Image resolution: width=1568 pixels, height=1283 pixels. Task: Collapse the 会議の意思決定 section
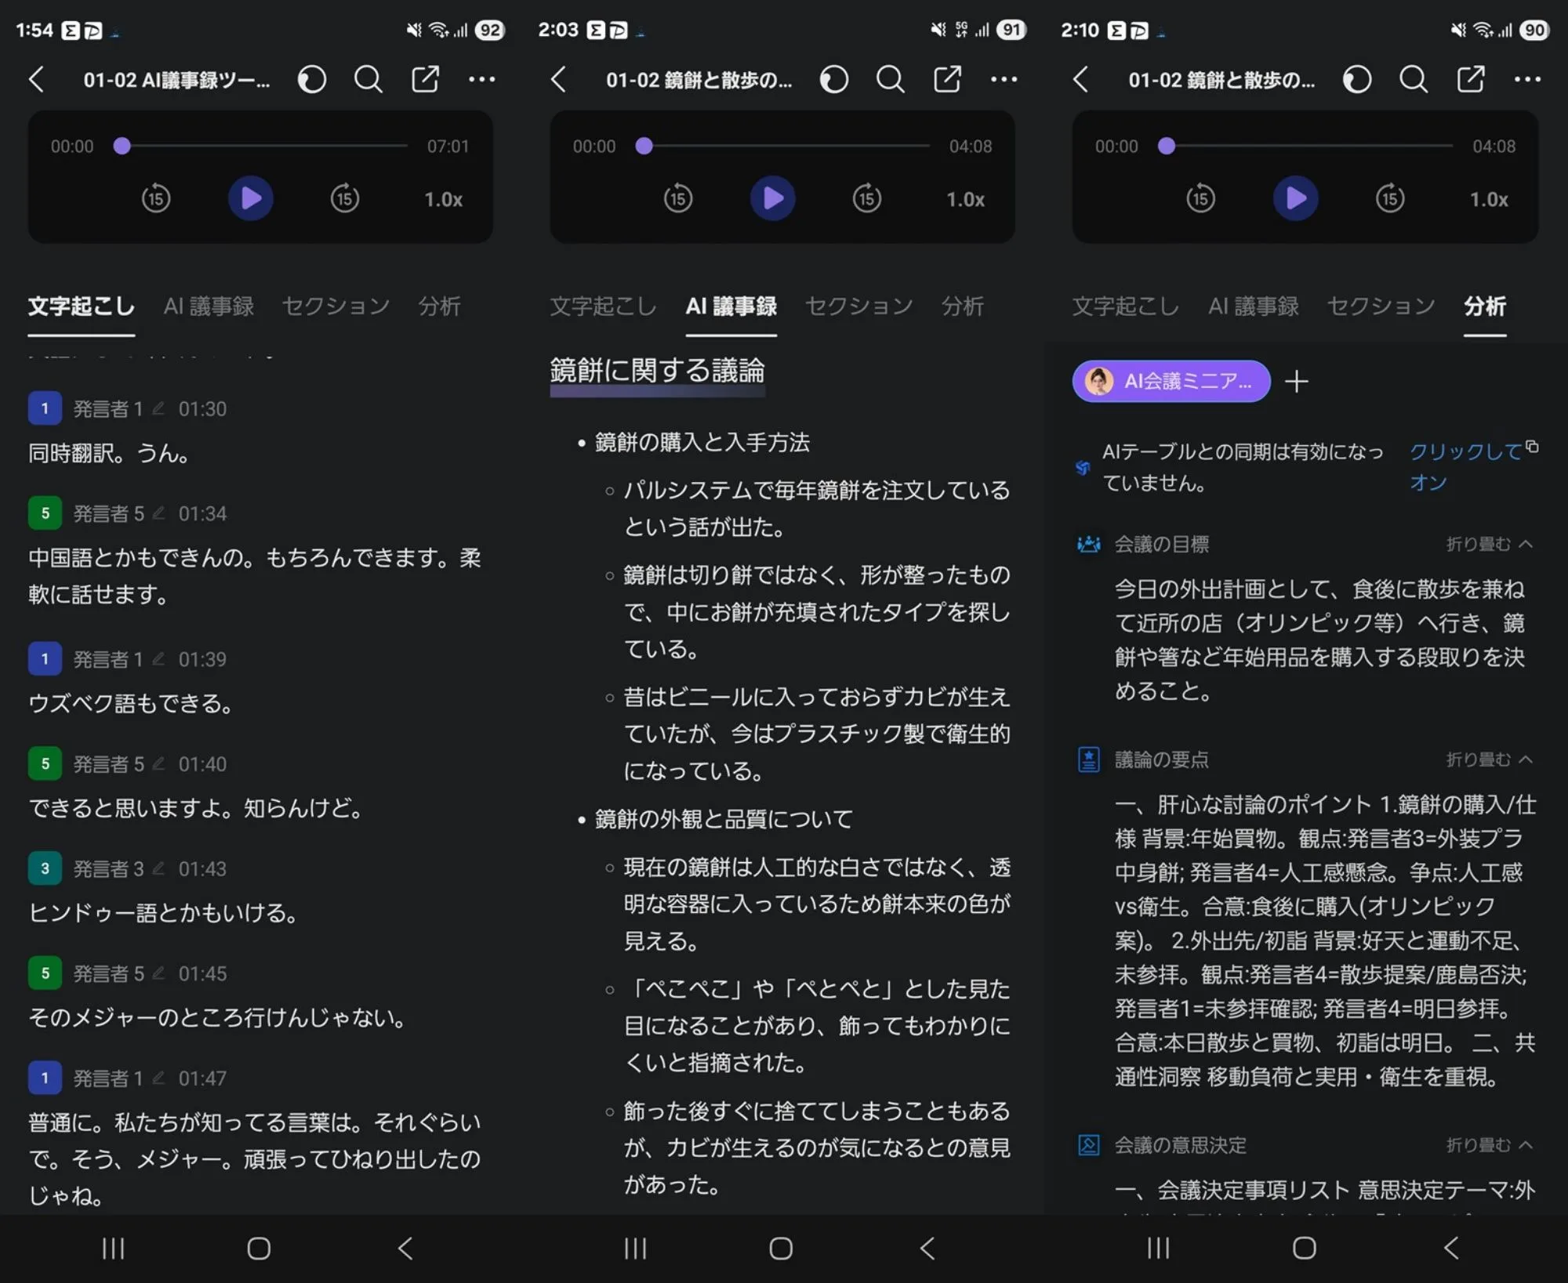point(1488,1145)
